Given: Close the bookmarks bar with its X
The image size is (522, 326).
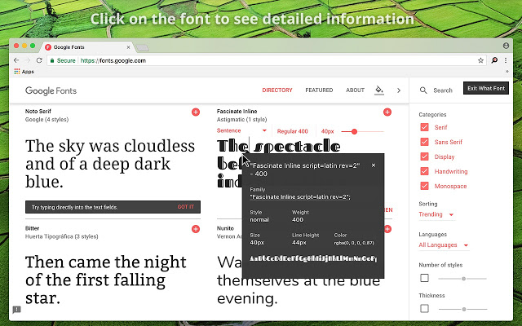Looking at the screenshot, I should [507, 72].
